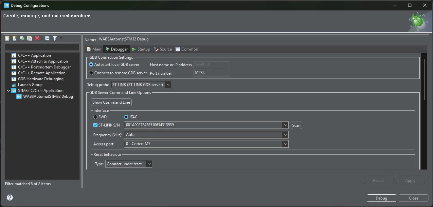Open the ST-LINK serial number dropdown
433x207 pixels.
(285, 125)
